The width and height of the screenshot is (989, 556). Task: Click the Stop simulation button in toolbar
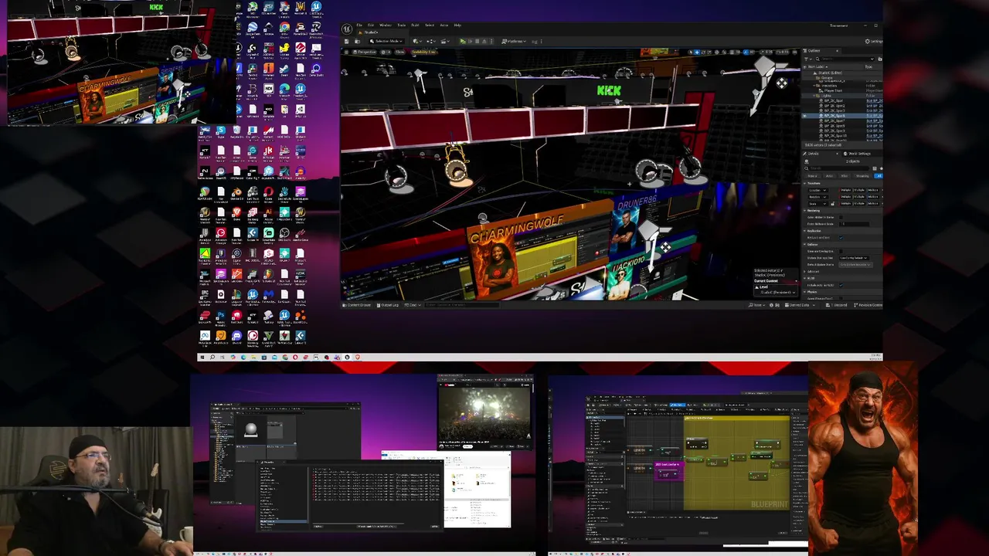pyautogui.click(x=477, y=41)
